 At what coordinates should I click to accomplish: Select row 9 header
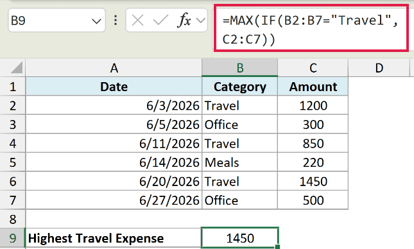coord(13,238)
